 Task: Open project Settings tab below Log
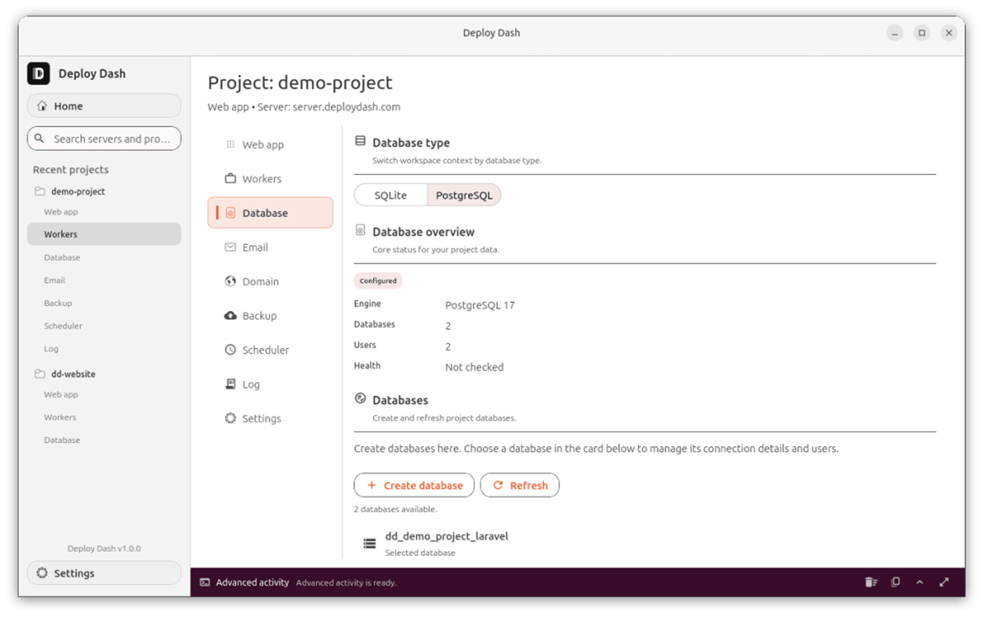tap(270, 419)
